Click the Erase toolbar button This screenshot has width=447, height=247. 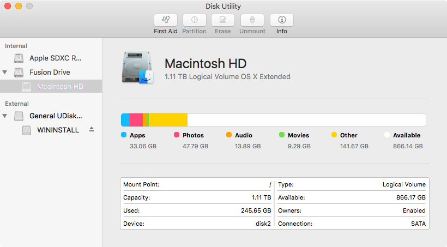click(223, 20)
